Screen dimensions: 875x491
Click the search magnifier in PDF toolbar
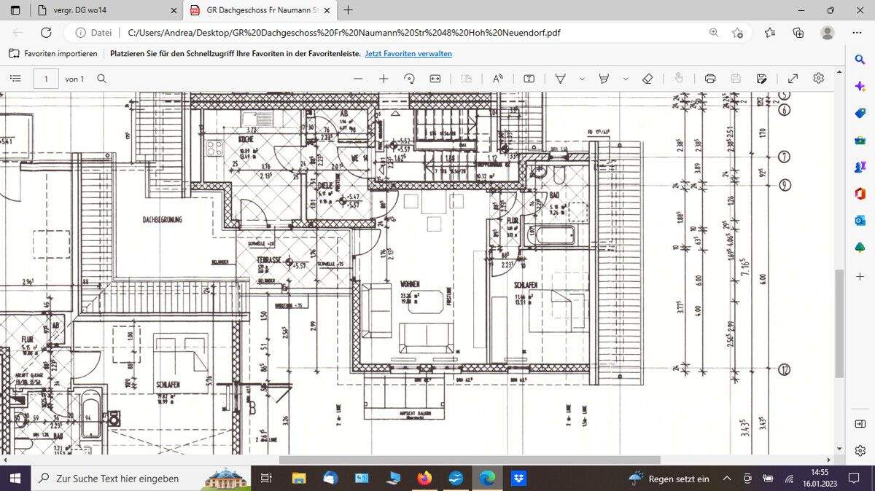(x=102, y=79)
